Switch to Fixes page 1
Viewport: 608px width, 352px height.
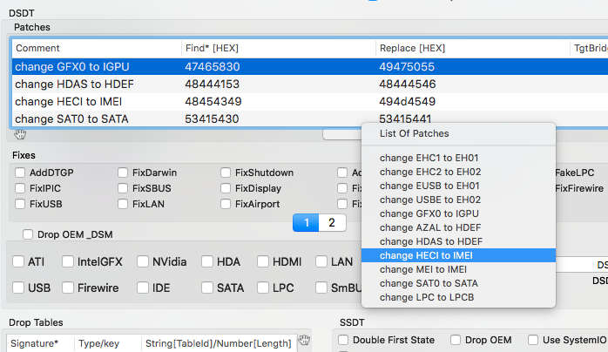[306, 222]
